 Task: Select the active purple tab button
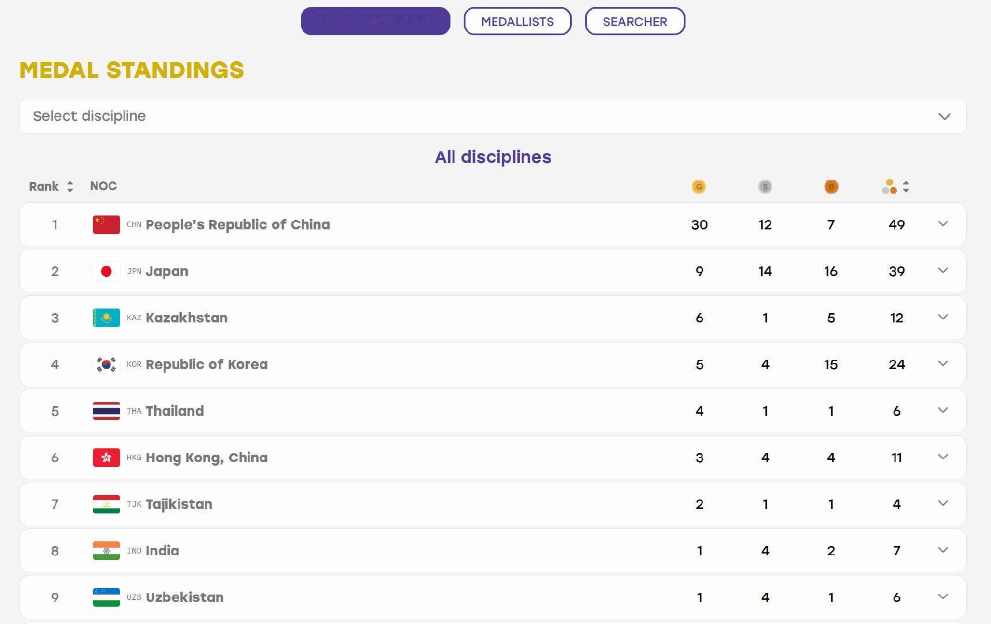coord(375,21)
